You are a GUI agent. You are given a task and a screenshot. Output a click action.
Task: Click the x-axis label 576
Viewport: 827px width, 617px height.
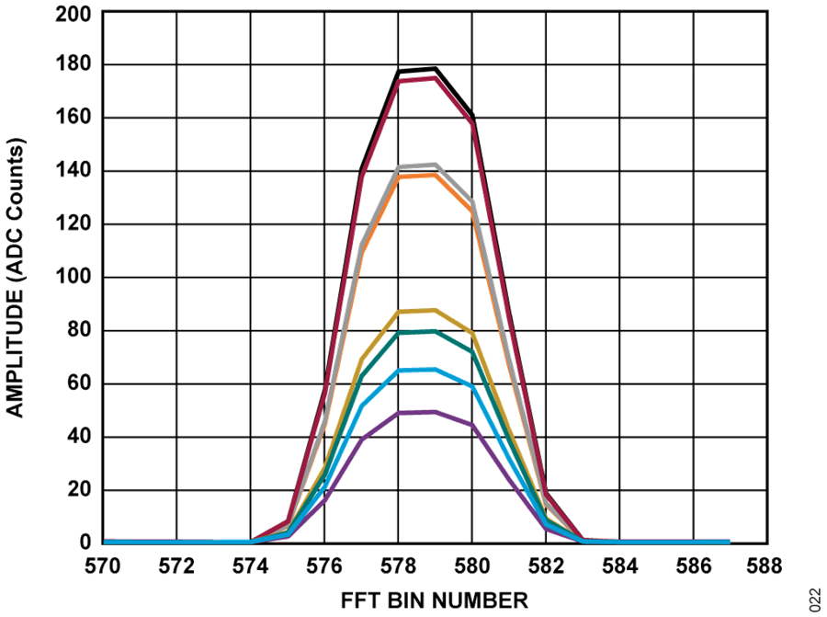(323, 566)
